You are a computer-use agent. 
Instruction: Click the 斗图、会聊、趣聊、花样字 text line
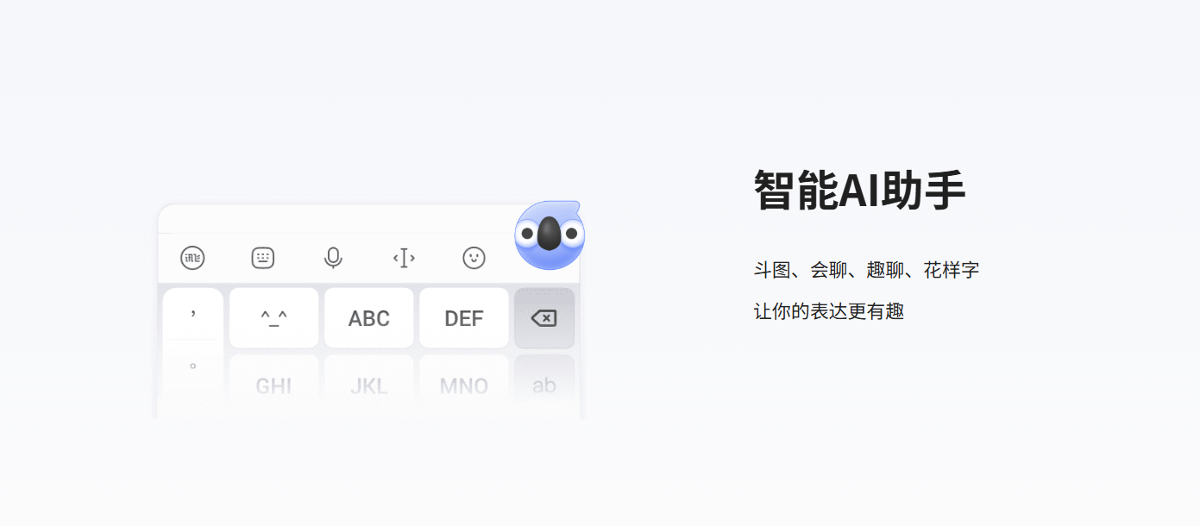click(867, 271)
